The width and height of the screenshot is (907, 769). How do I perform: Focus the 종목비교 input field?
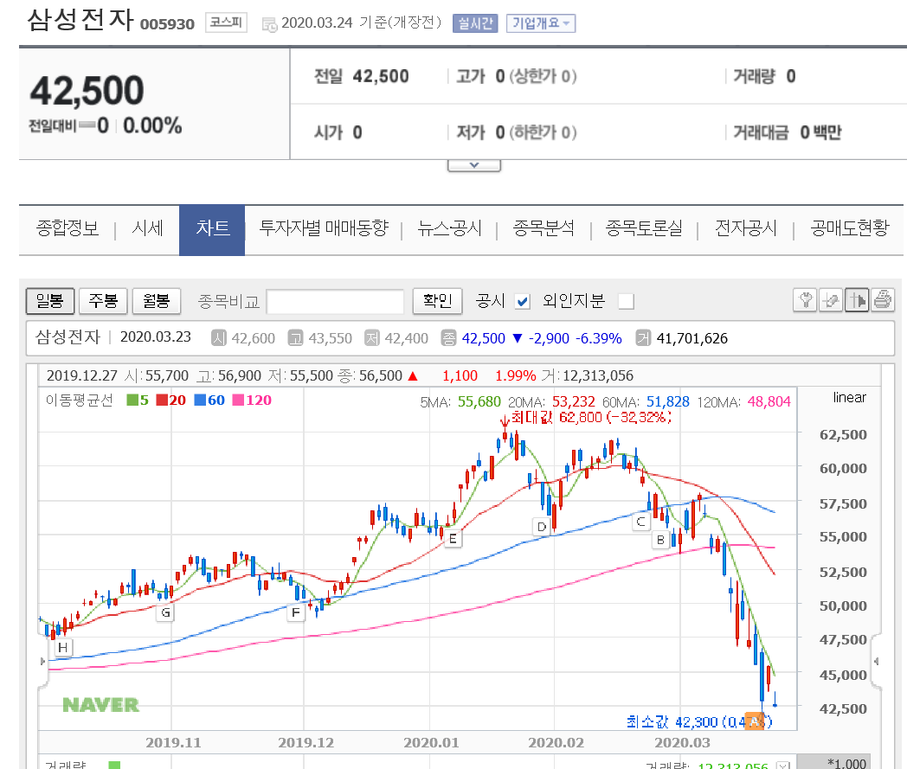[x=335, y=301]
